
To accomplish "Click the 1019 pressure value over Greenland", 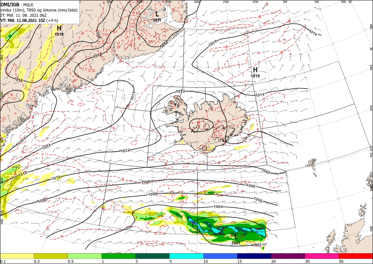I will 59,34.
